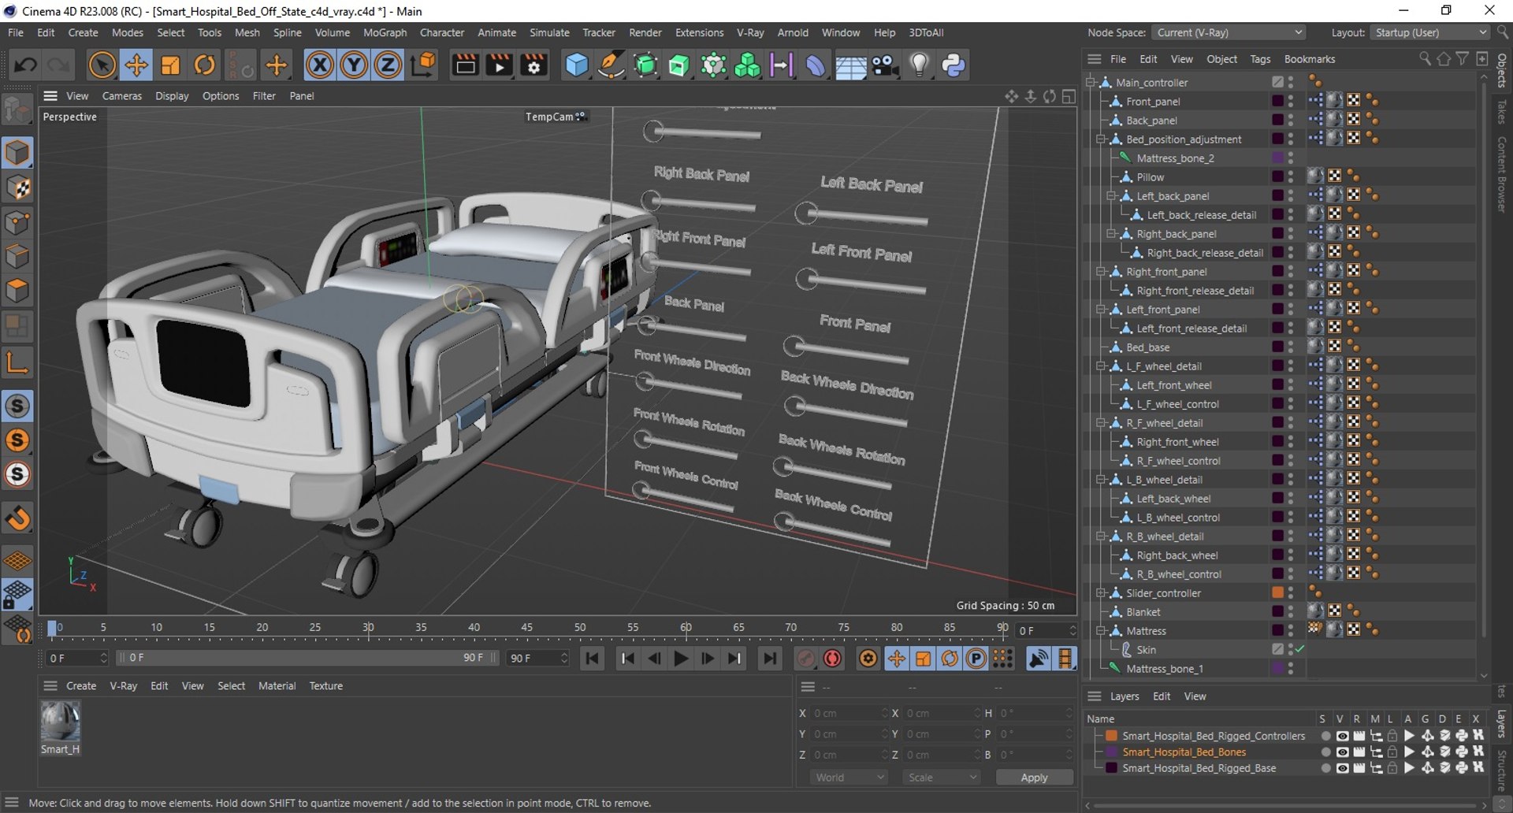1513x813 pixels.
Task: Open the File menu
Action: [16, 32]
